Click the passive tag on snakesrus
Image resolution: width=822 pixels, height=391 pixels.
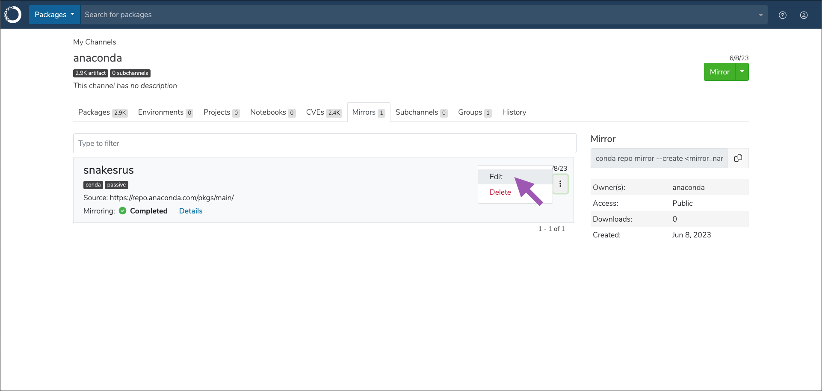[x=117, y=185]
